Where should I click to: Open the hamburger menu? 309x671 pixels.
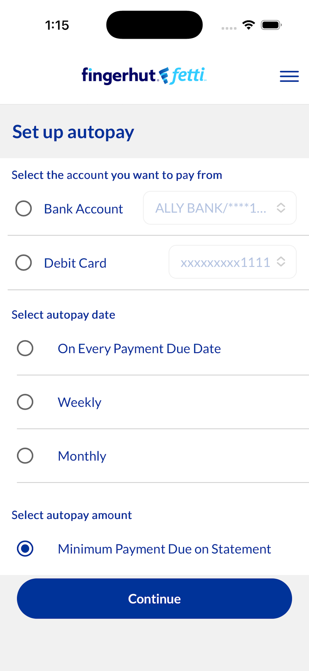pos(289,76)
